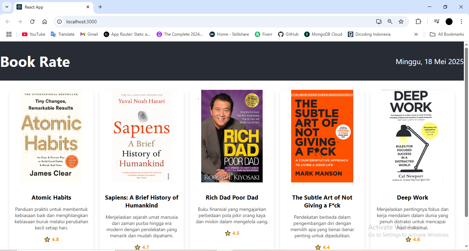Viewport: 469px width, 251px height.
Task: Click the date Minggu, 18 Mei 2025
Action: tap(430, 62)
